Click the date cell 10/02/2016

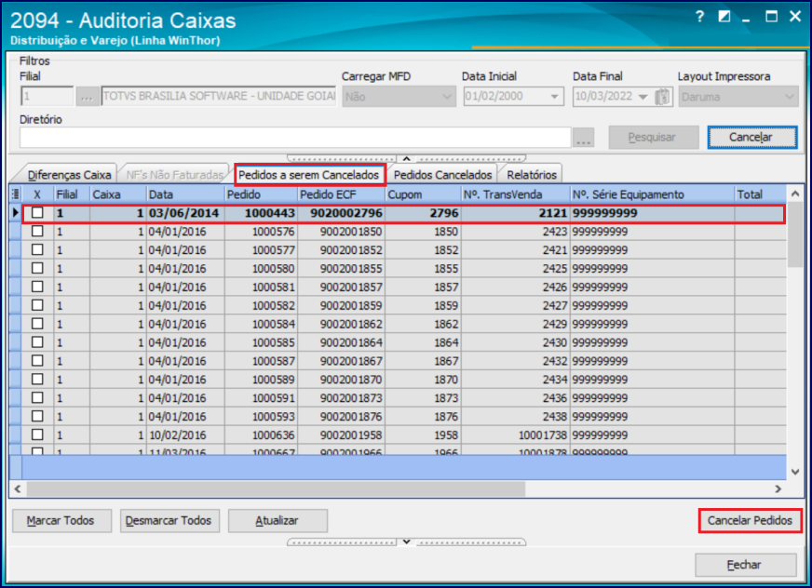[185, 435]
